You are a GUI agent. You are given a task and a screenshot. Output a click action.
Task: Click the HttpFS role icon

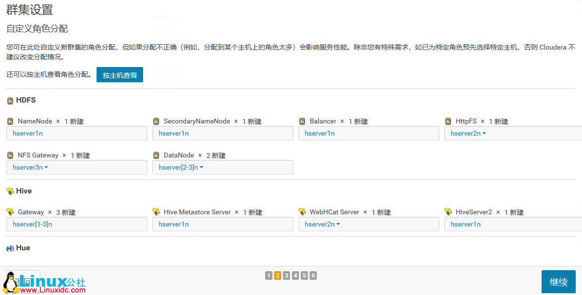point(448,121)
